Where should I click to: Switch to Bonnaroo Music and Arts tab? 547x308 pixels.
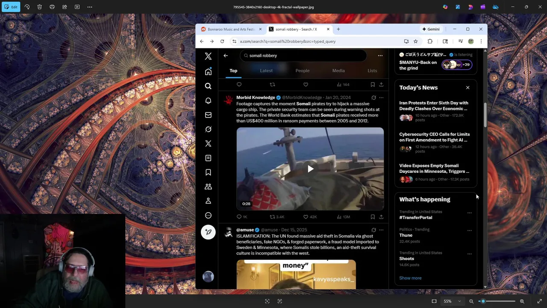click(231, 29)
